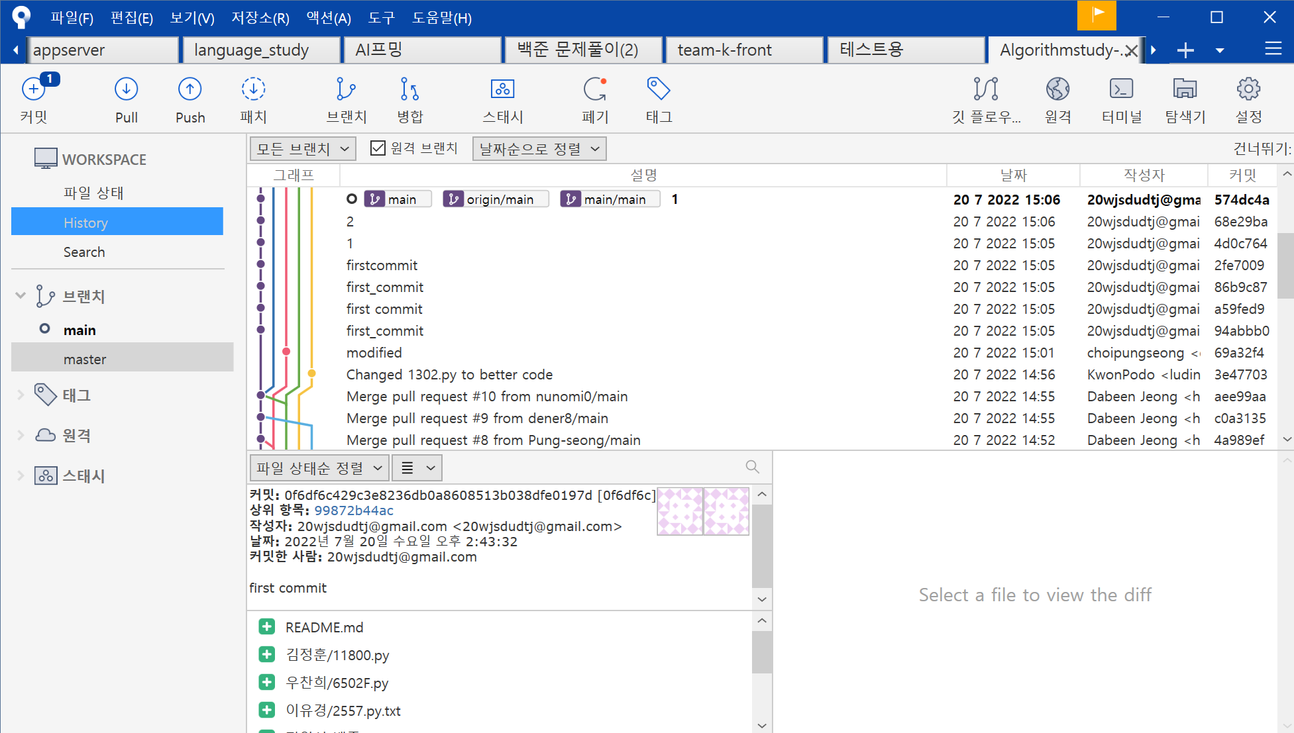The height and width of the screenshot is (733, 1294).
Task: Open the Repository (저장소) menu
Action: (x=260, y=18)
